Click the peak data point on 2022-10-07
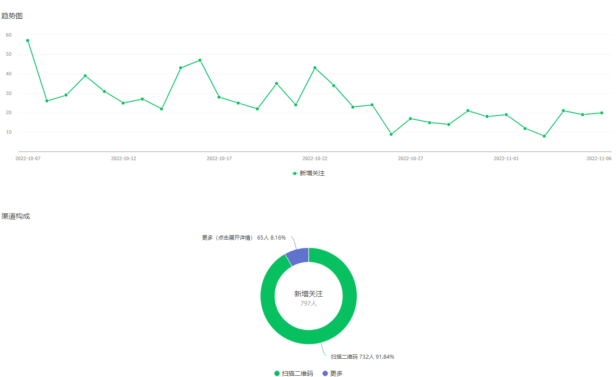Screen dimensions: 616x377 tap(28, 41)
